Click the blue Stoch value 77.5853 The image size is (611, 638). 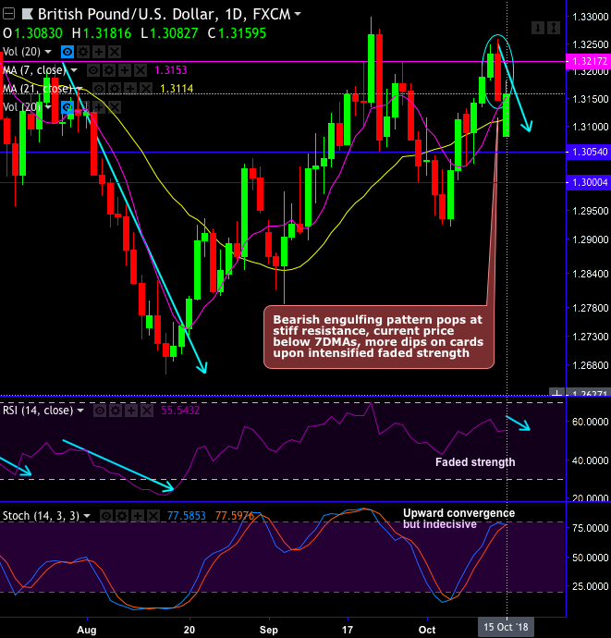(x=187, y=516)
